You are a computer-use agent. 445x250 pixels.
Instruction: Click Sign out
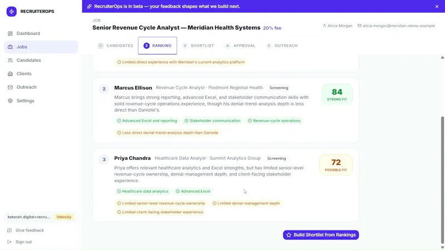pos(23,242)
